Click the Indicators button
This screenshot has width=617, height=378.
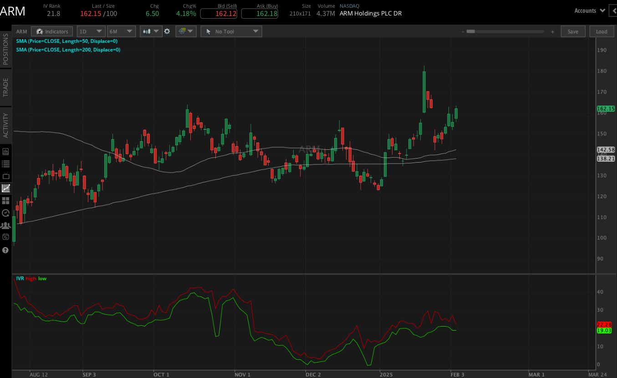tap(52, 31)
